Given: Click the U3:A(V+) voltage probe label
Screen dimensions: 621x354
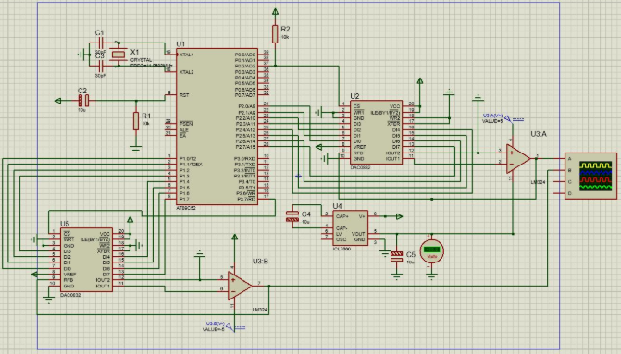Looking at the screenshot, I should tap(492, 118).
